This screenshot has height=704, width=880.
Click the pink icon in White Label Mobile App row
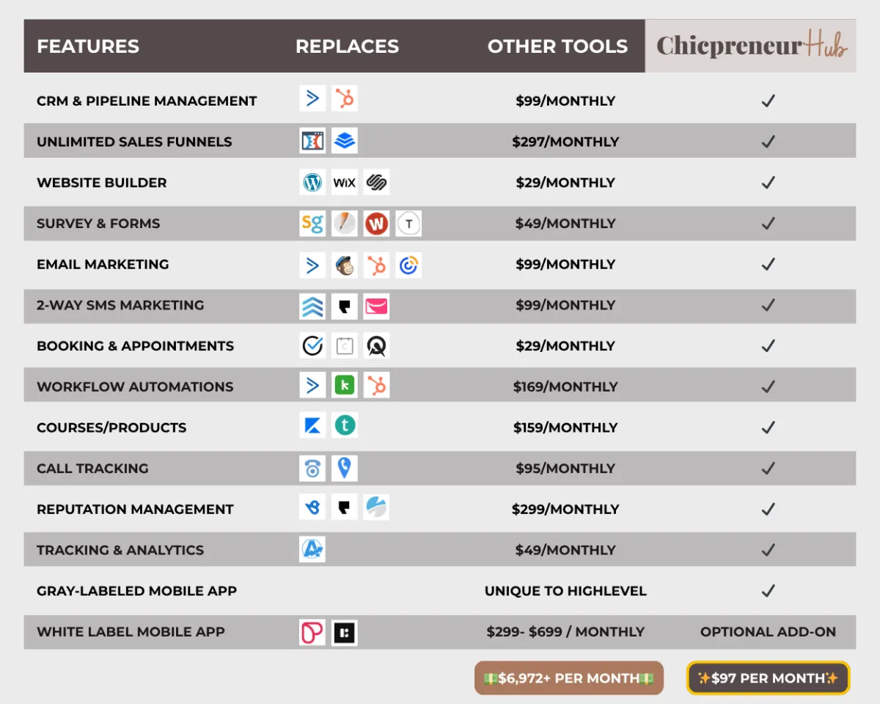[312, 632]
